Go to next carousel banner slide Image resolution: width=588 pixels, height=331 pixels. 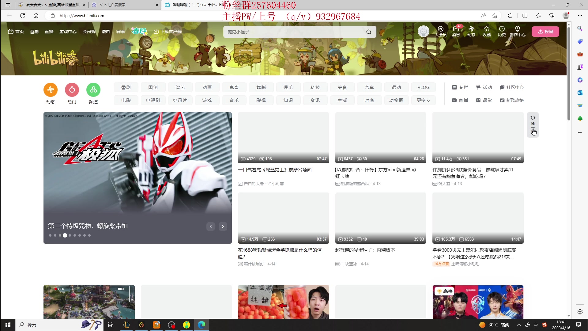[x=223, y=226]
